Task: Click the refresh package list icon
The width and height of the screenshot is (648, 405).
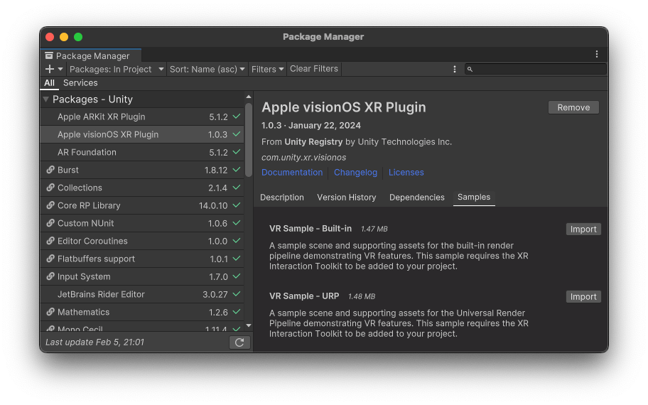Action: (x=239, y=342)
